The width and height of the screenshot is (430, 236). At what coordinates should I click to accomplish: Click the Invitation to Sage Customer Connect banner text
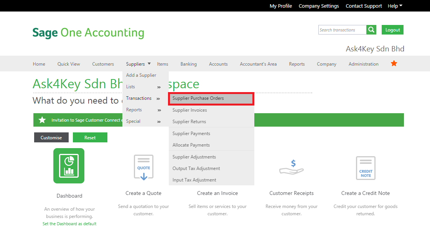(x=87, y=120)
